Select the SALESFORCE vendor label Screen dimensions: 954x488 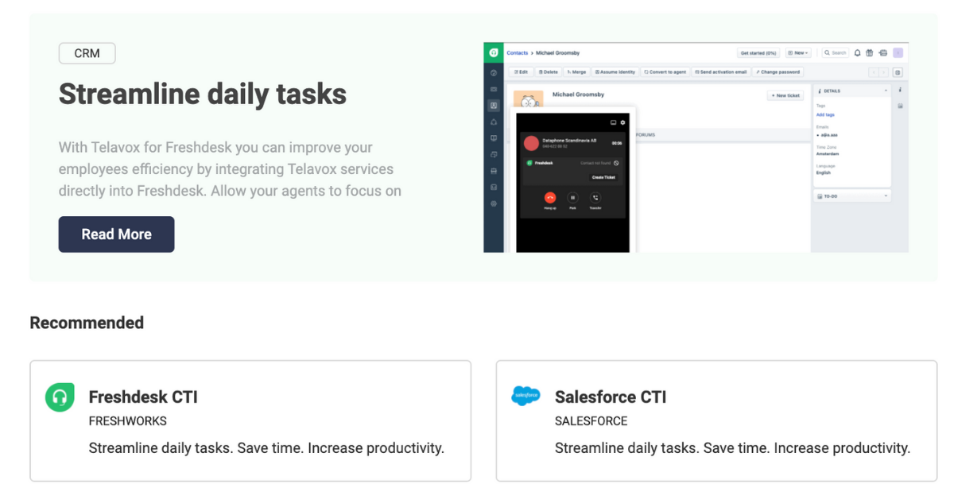[591, 421]
